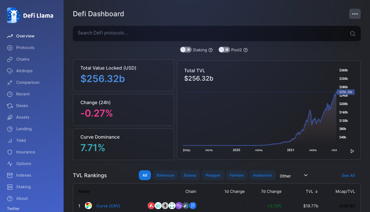
Task: Sort by 1d Change column header
Action: point(234,192)
